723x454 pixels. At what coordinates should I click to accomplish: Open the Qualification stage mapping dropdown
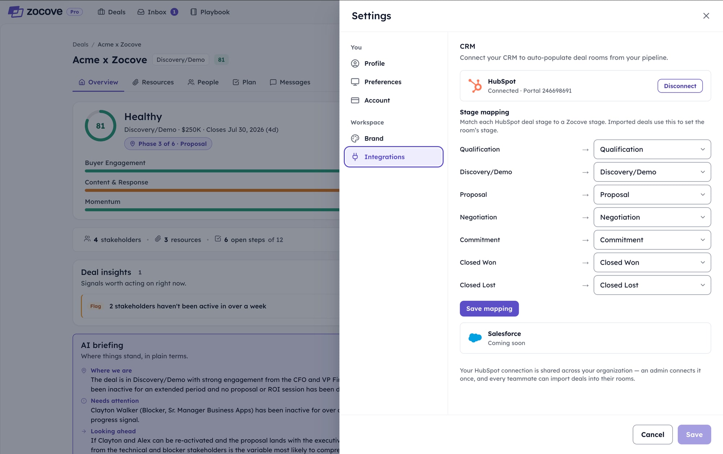[x=652, y=149]
